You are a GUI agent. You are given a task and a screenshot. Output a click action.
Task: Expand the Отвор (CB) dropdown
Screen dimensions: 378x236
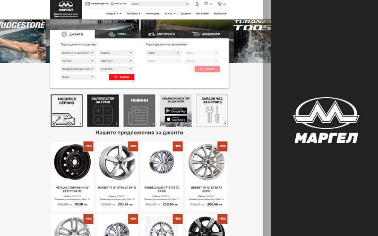(x=116, y=69)
